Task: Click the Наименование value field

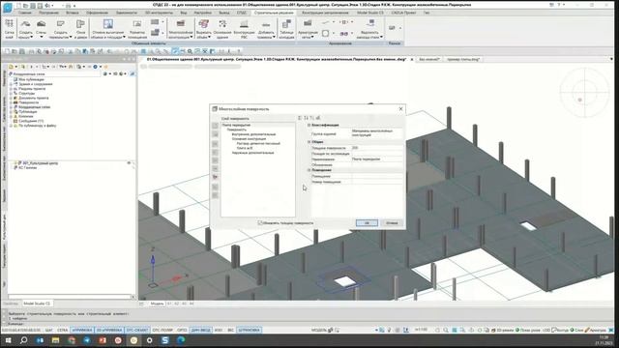Action: coord(376,159)
